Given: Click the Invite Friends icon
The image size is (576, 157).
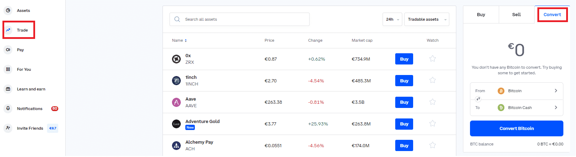Looking at the screenshot, I should [x=8, y=128].
